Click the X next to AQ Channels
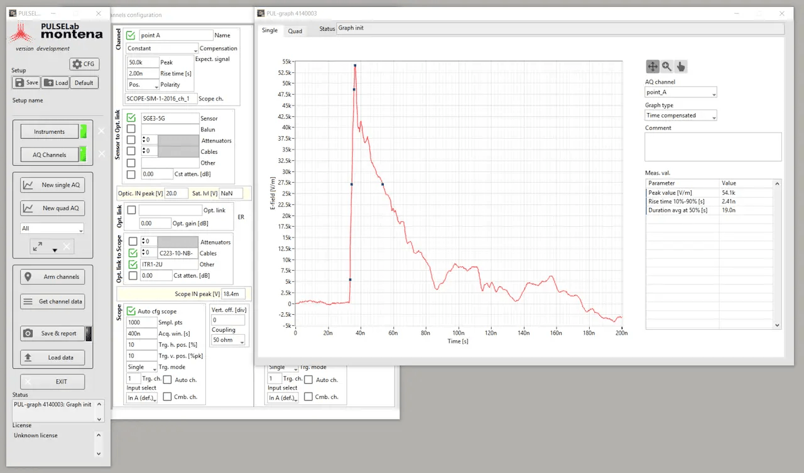804x473 pixels. pos(101,155)
